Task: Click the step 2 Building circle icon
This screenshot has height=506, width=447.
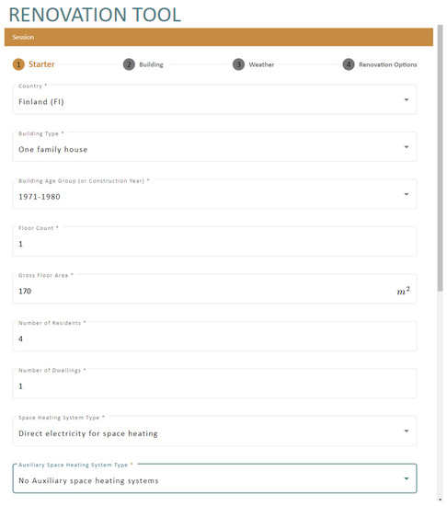Action: click(129, 64)
